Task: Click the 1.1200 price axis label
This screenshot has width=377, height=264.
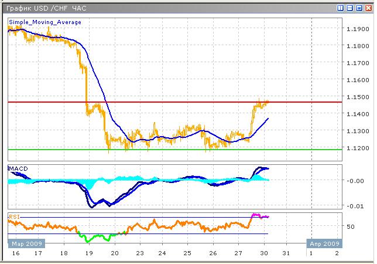Action: point(356,148)
